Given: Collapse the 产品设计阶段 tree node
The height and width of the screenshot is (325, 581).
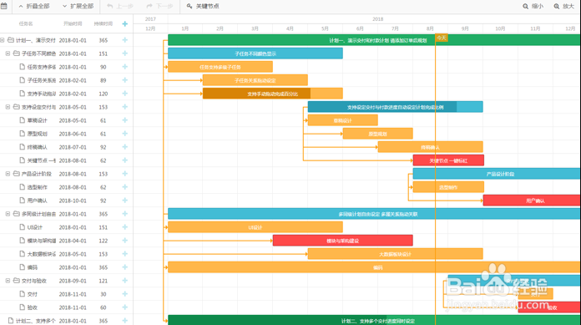Looking at the screenshot, I should point(8,174).
